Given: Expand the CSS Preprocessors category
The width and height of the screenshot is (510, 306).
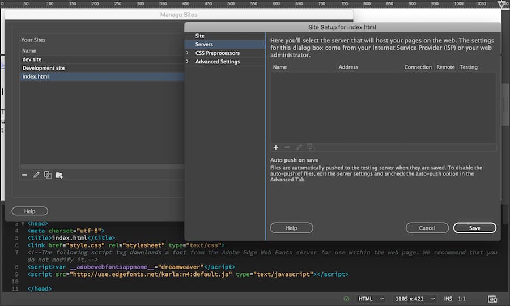Looking at the screenshot, I should tap(188, 53).
